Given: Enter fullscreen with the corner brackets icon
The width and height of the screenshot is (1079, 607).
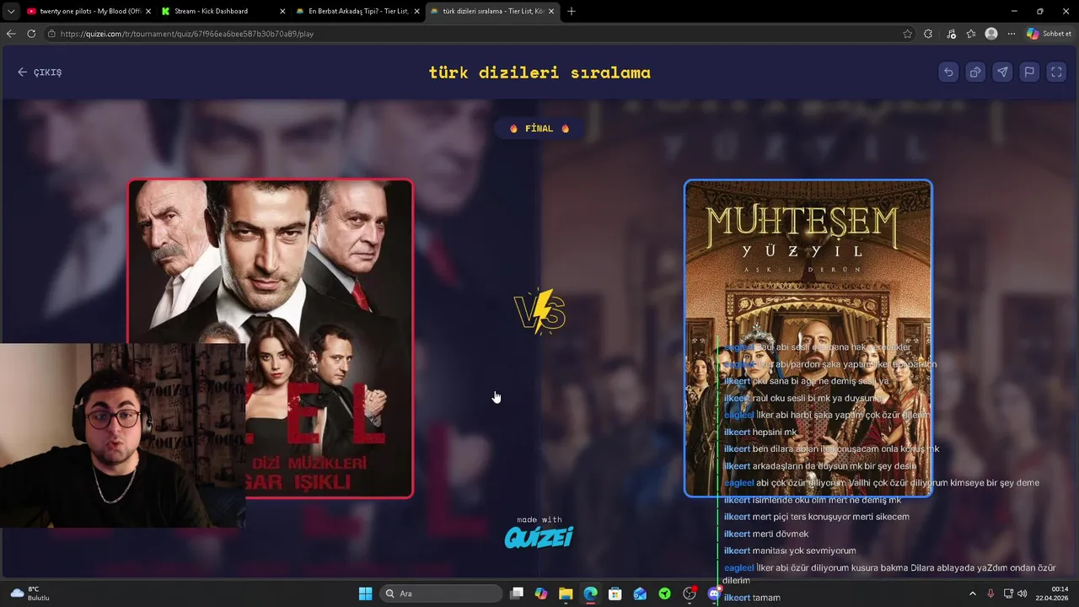Looking at the screenshot, I should (1056, 73).
